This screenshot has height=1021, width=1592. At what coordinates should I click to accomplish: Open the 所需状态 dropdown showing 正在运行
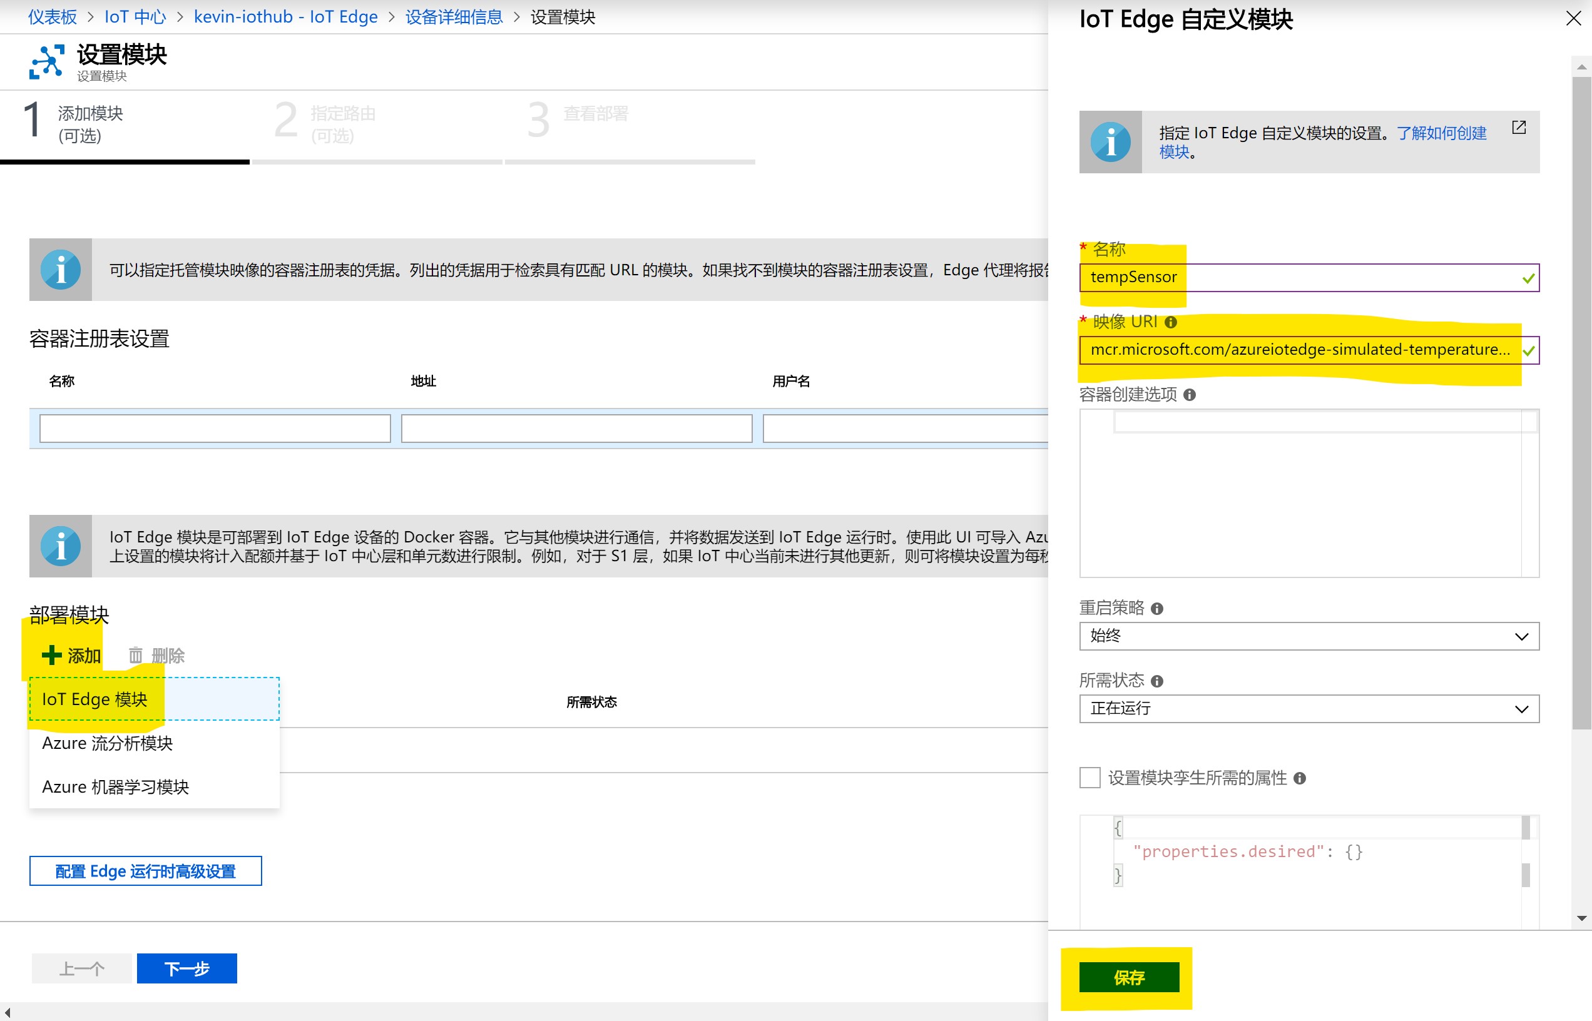[x=1309, y=709]
